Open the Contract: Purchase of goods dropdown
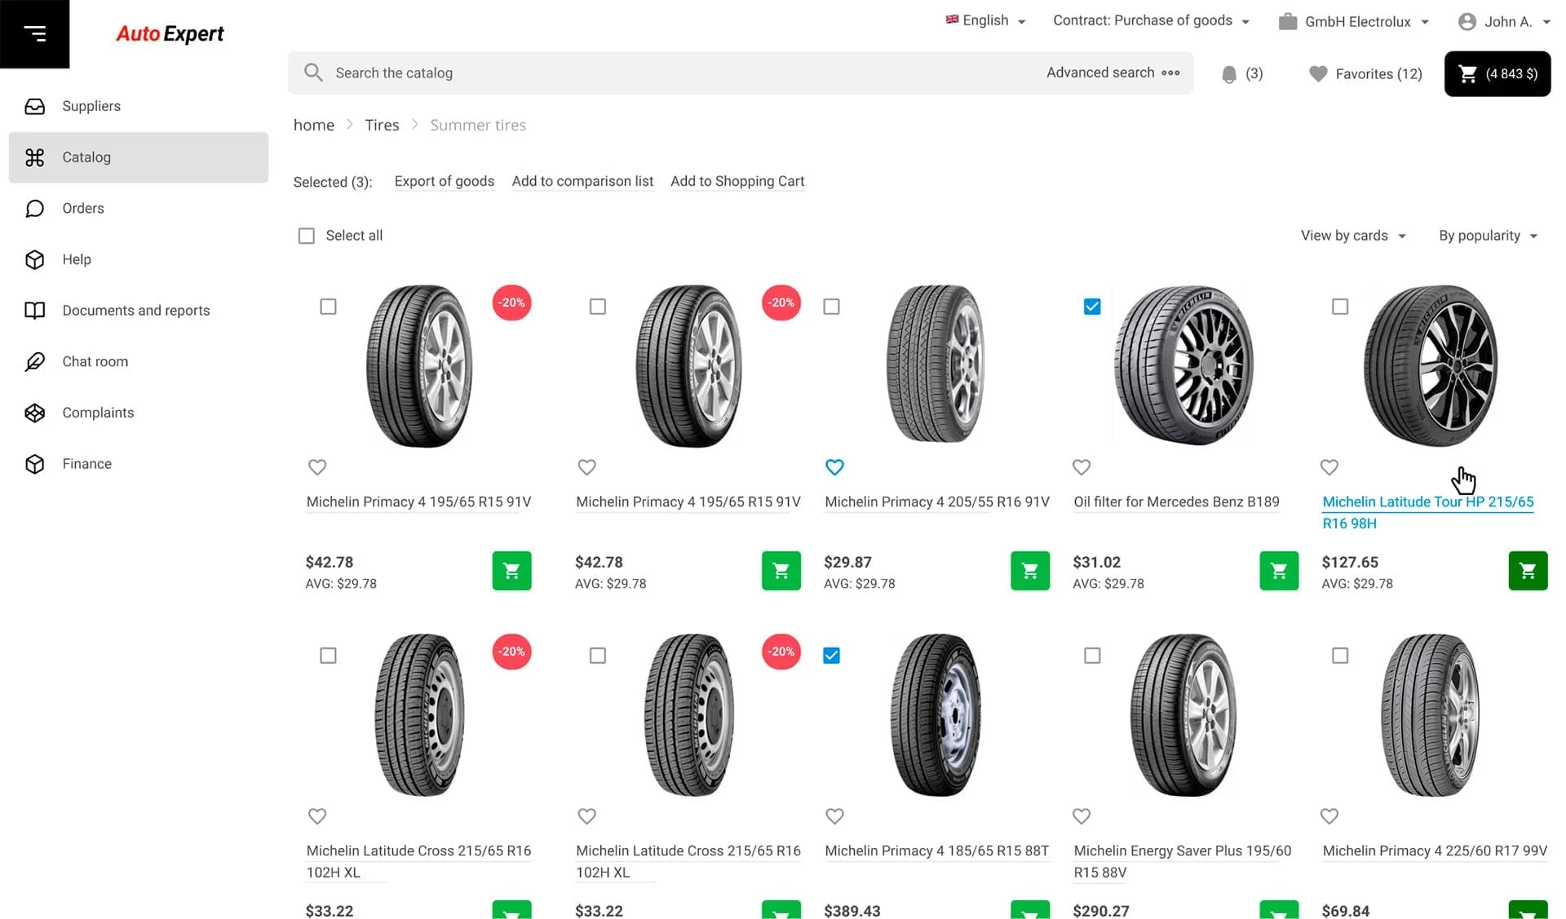The height and width of the screenshot is (919, 1566). click(1151, 20)
